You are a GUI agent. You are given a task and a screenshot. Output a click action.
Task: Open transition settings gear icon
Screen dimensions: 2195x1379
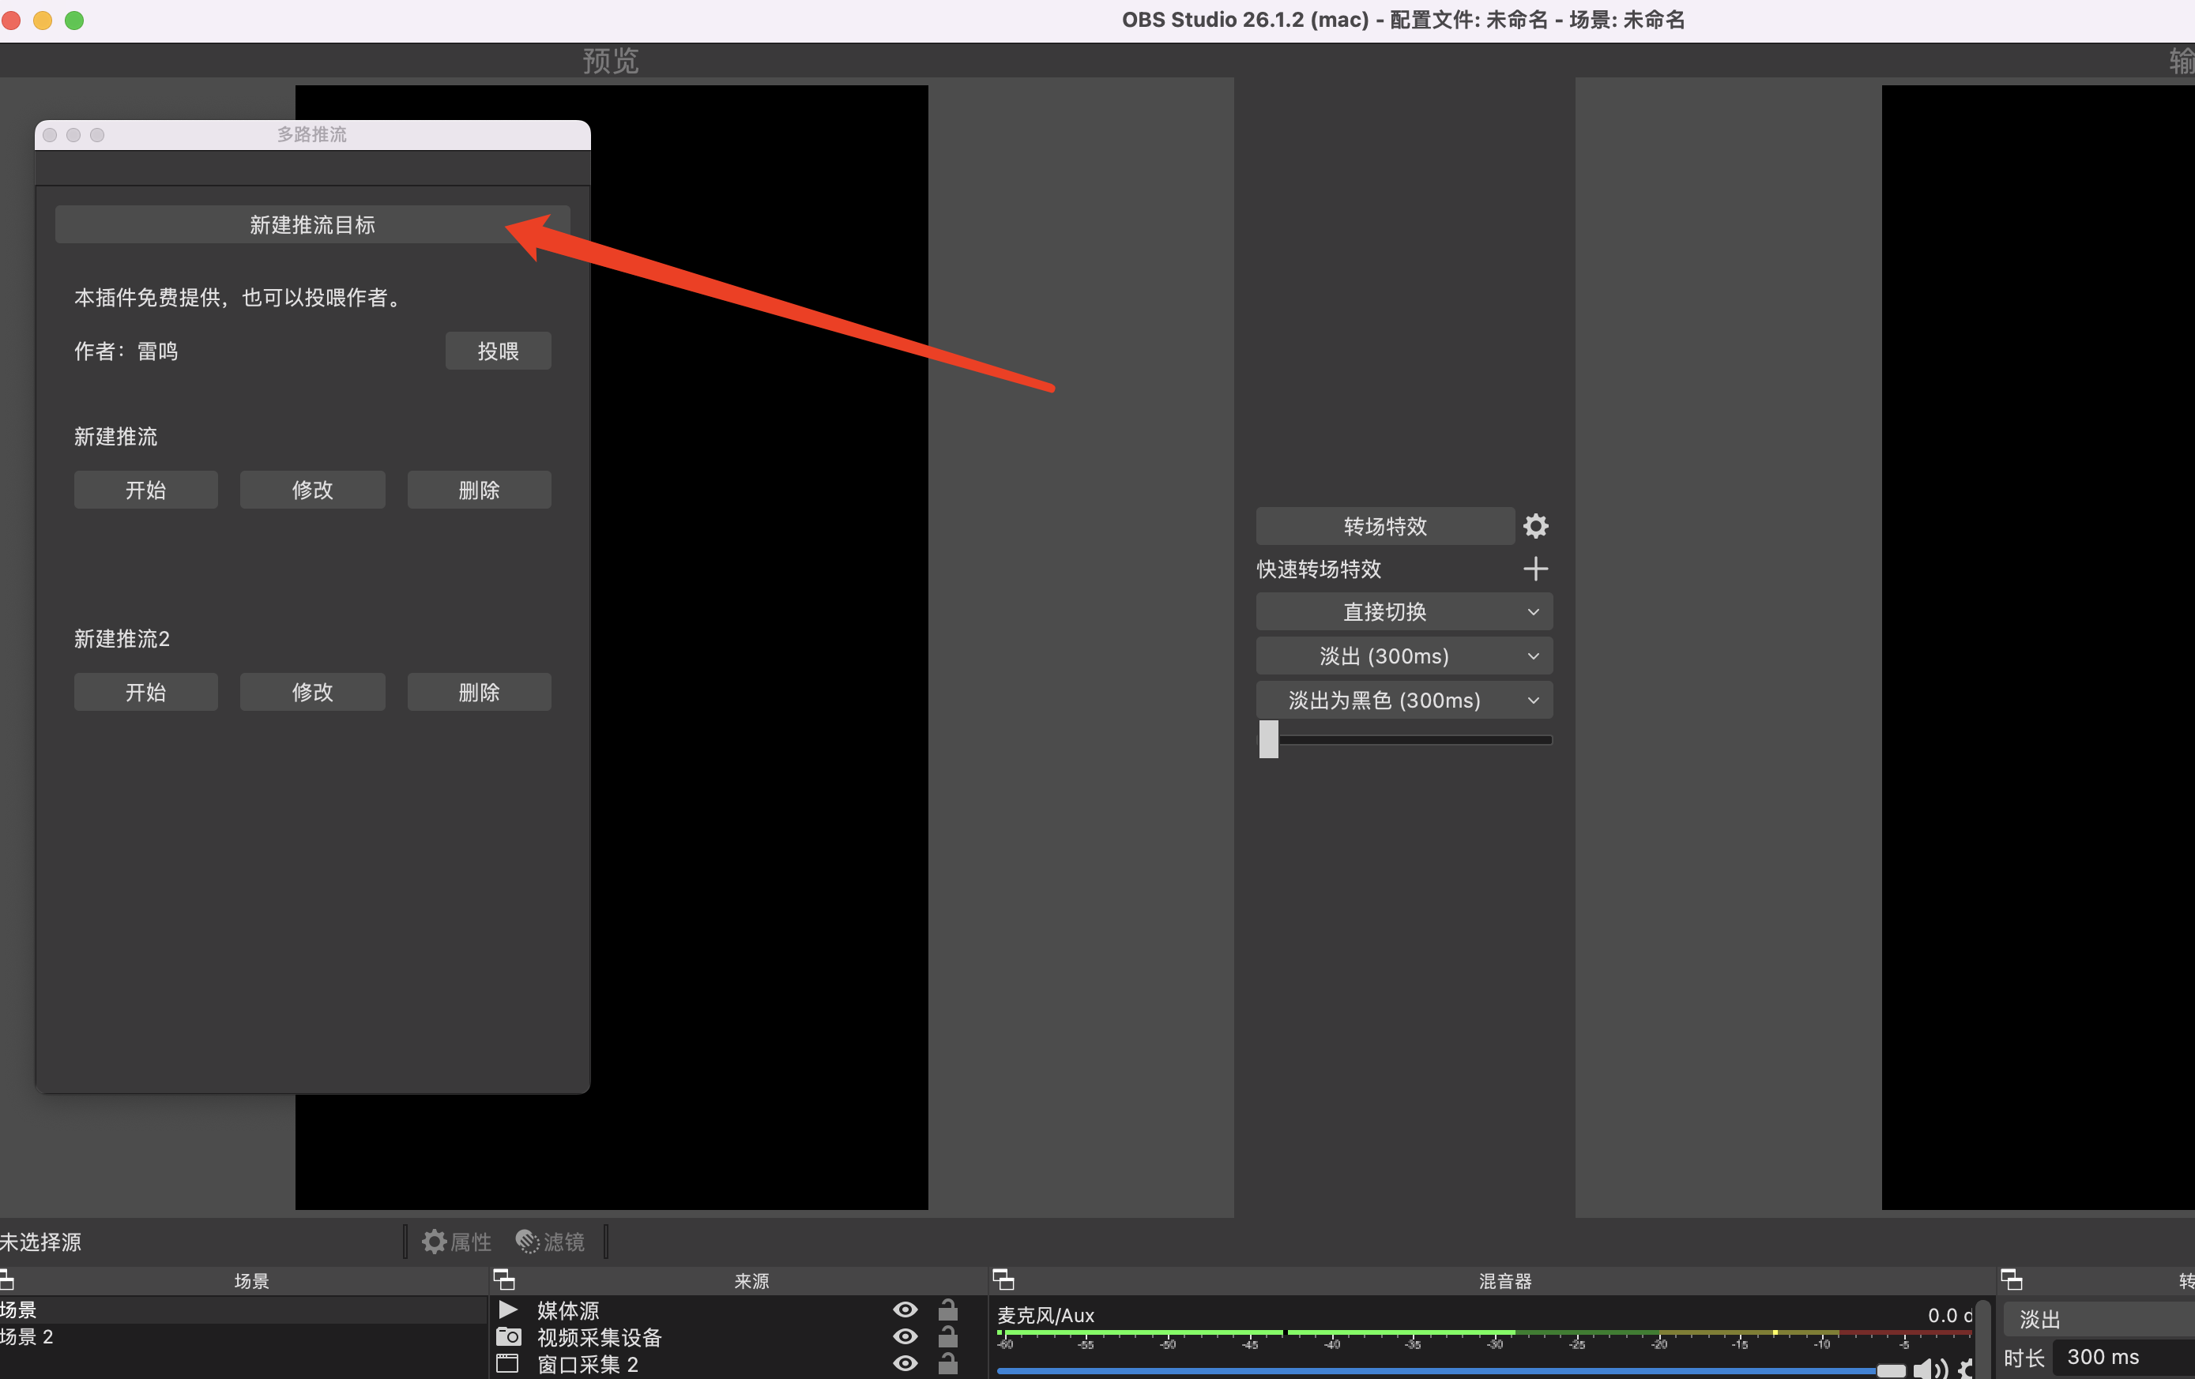[1535, 526]
